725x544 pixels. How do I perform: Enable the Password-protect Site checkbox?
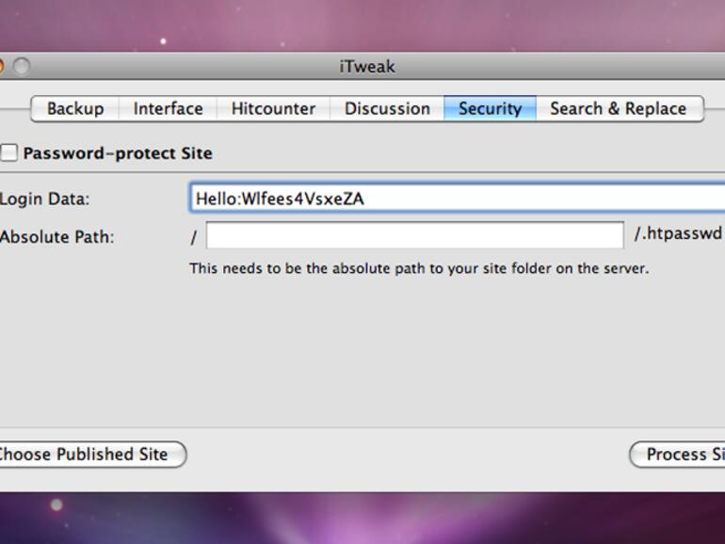[x=8, y=152]
